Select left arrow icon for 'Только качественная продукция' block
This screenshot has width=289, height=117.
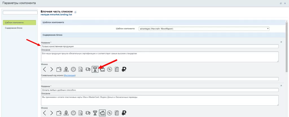point(44,69)
